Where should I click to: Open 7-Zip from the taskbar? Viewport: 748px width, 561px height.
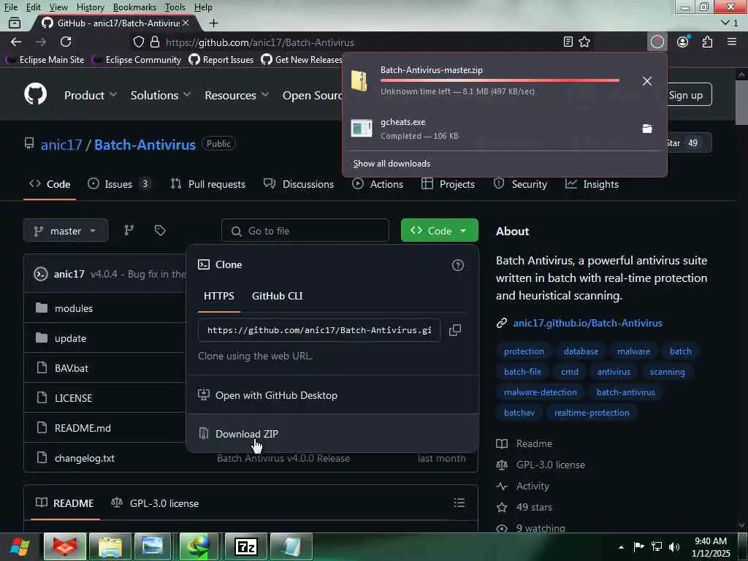pyautogui.click(x=247, y=546)
